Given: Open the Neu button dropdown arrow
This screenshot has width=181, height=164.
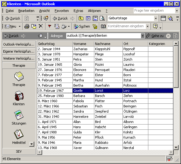Looking at the screenshot, I should click(20, 27).
